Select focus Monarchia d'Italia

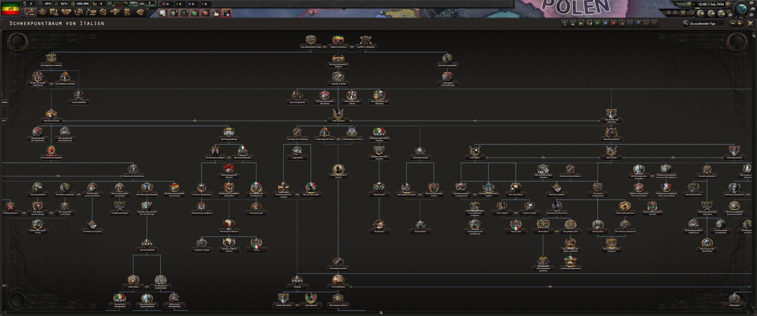tap(734, 152)
